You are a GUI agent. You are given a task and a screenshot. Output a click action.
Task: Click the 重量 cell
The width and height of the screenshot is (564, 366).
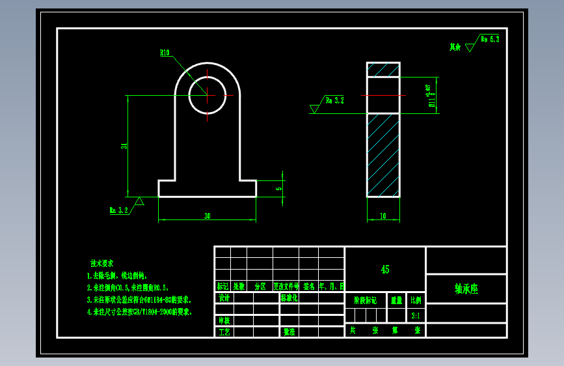coord(396,300)
